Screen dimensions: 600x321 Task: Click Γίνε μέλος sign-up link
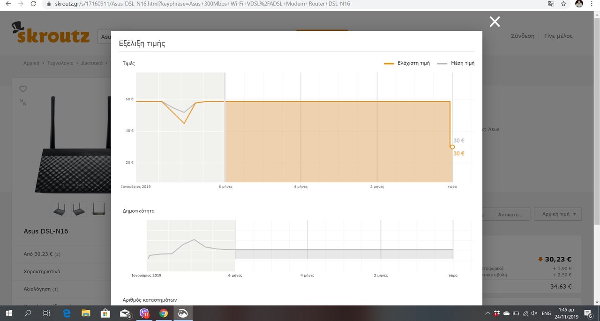[558, 36]
